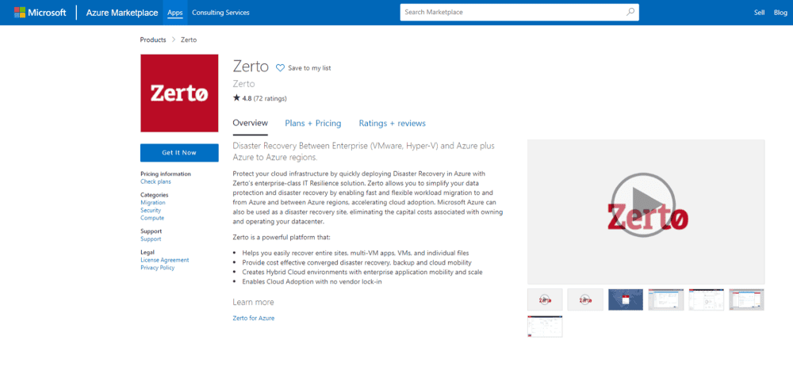Viewport: 793px width, 370px height.
Task: Select the Overview tab
Action: 250,124
